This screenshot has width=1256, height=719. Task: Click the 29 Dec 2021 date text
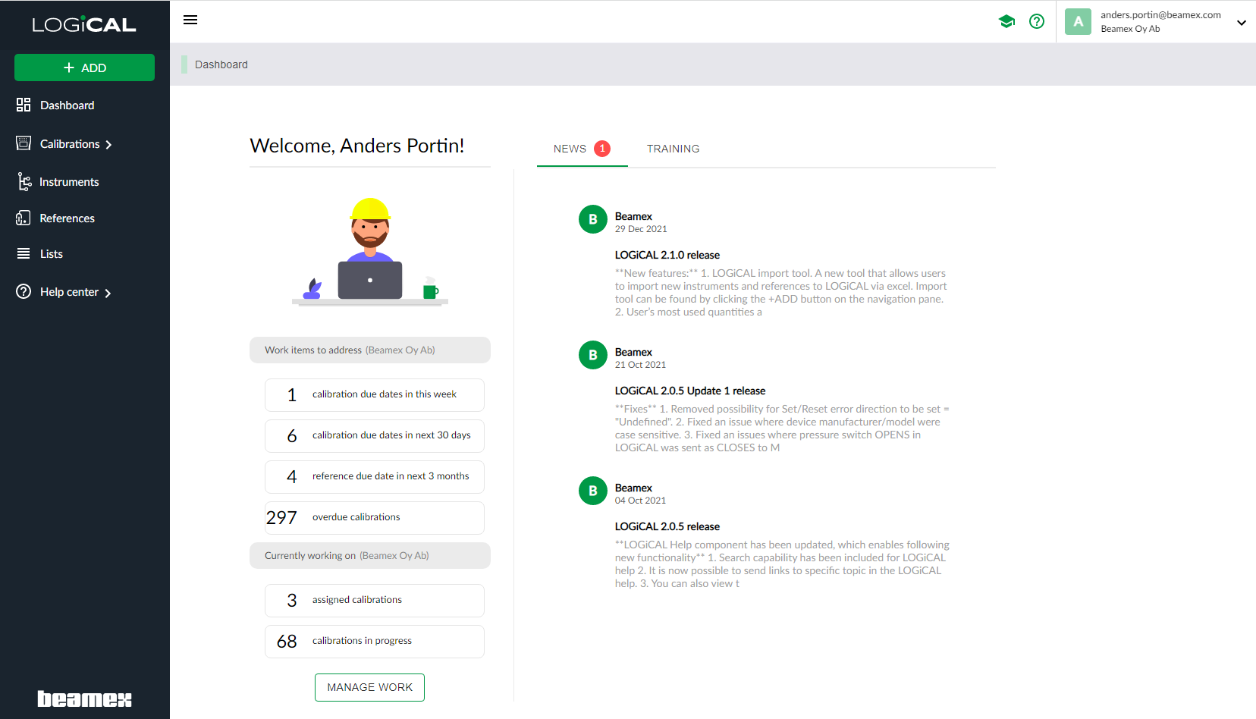(641, 229)
